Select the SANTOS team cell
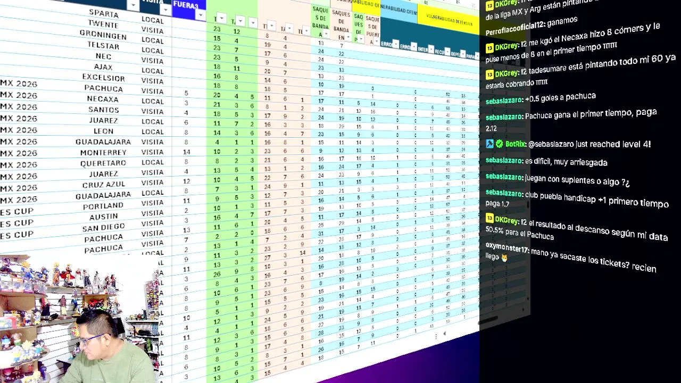Viewport: 681px width, 383px height. 103,110
